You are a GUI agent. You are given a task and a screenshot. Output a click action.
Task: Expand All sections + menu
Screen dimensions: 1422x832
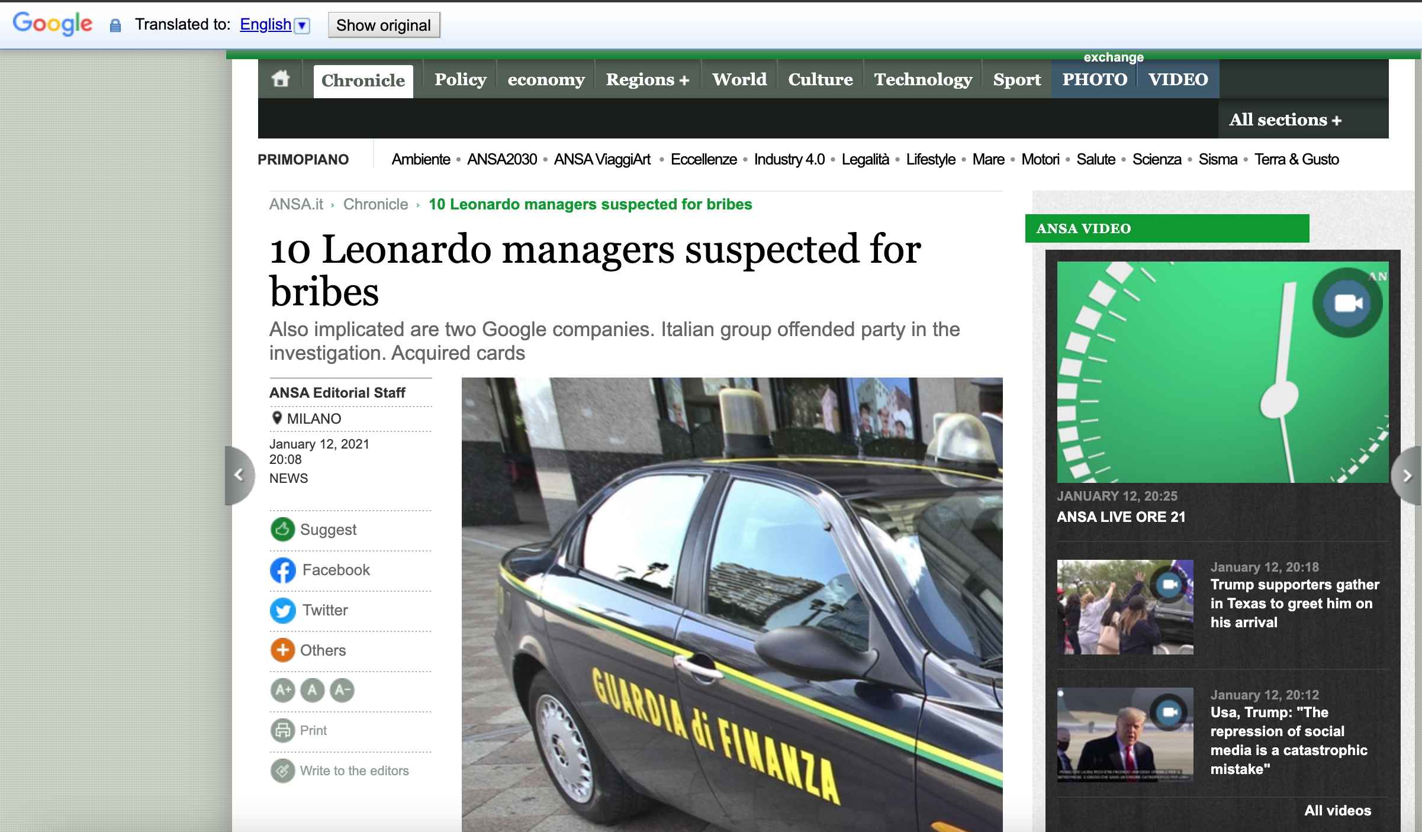click(1285, 120)
